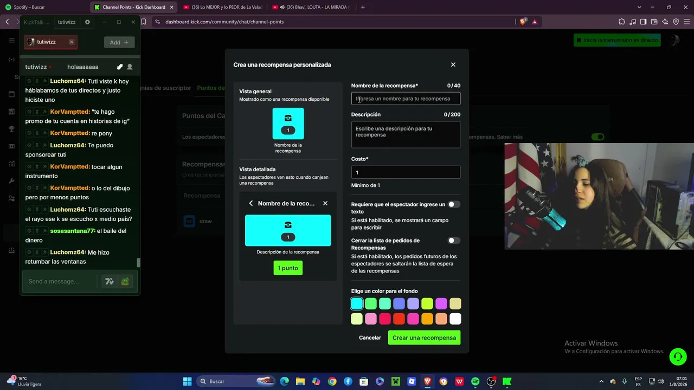Open Leo AI sparkle icon
The height and width of the screenshot is (390, 694).
click(665, 22)
